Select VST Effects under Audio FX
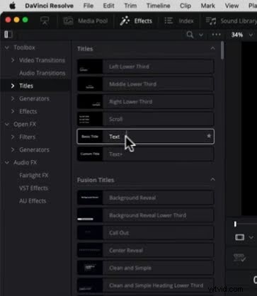This screenshot has width=257, height=296. [x=33, y=188]
